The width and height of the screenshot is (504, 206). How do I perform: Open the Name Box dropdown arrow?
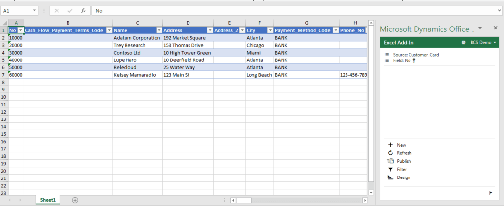[34, 10]
